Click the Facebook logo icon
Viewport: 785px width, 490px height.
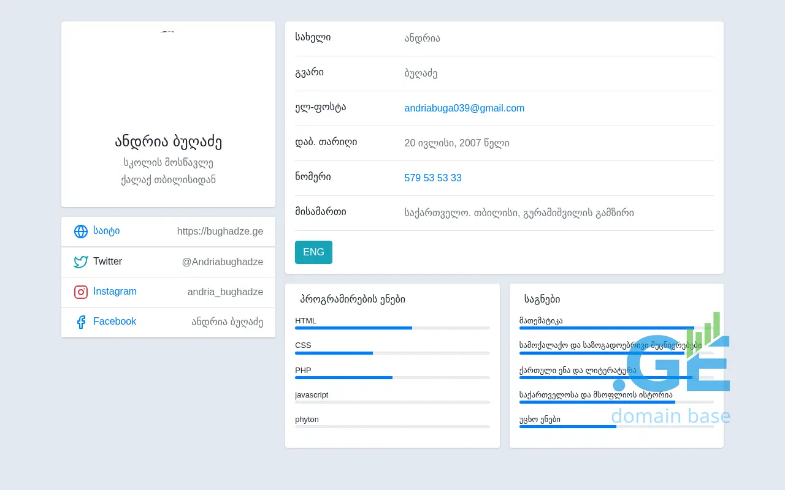point(81,322)
